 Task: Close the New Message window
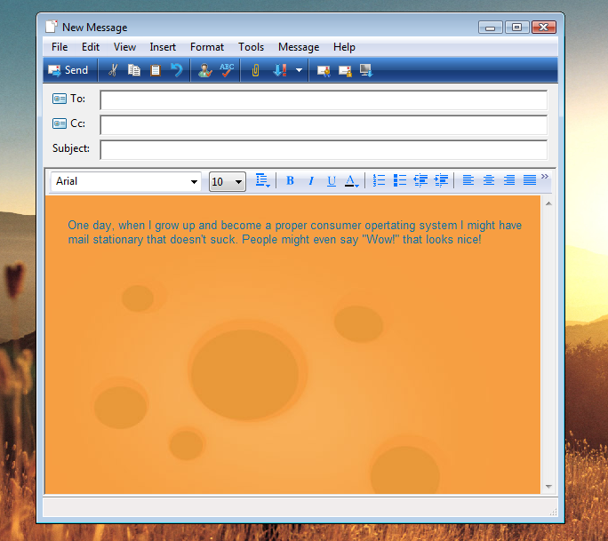pos(544,28)
